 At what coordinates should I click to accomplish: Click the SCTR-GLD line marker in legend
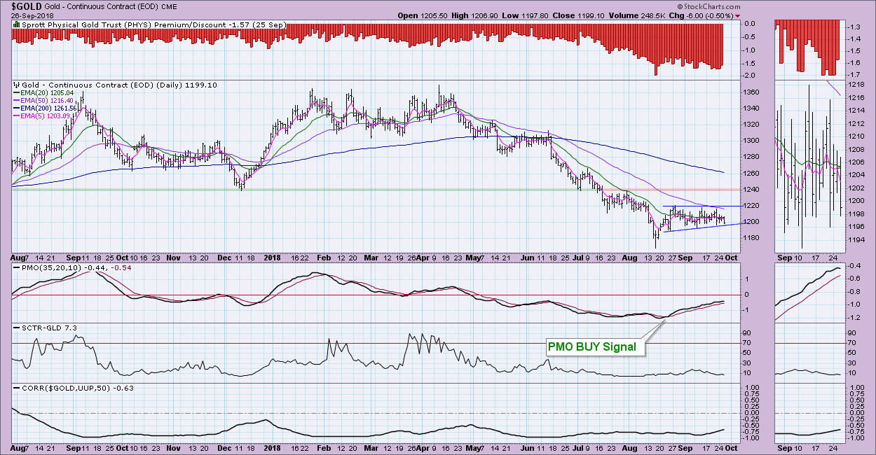coord(18,328)
